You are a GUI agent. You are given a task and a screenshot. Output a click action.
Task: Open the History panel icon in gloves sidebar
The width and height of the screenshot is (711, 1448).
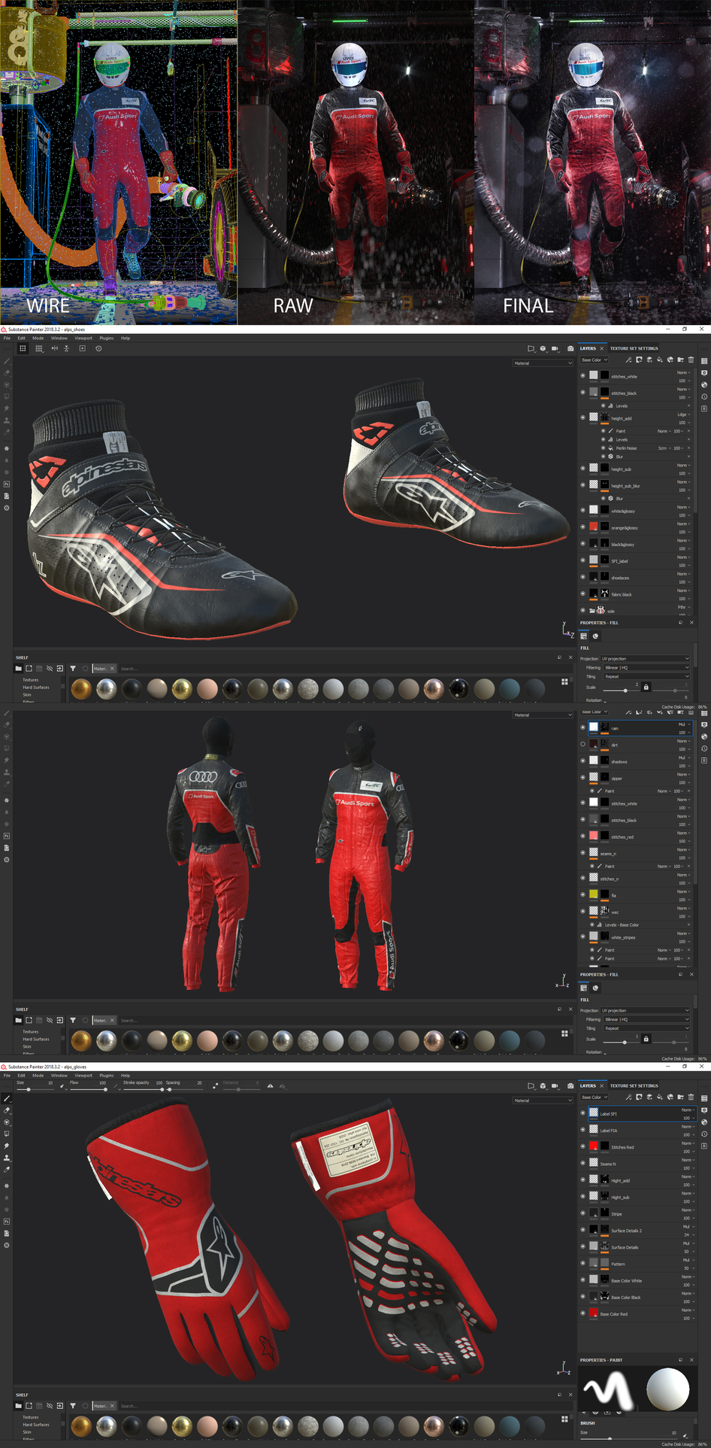point(704,1134)
